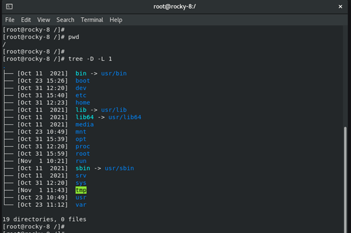Viewport: 351px width, 233px height.
Task: Click the 'pwd' command text
Action: (x=74, y=37)
